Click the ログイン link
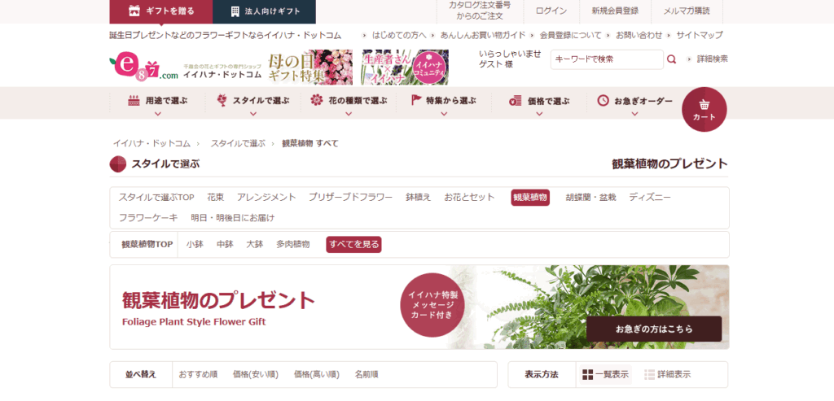834x401 pixels. [x=551, y=11]
